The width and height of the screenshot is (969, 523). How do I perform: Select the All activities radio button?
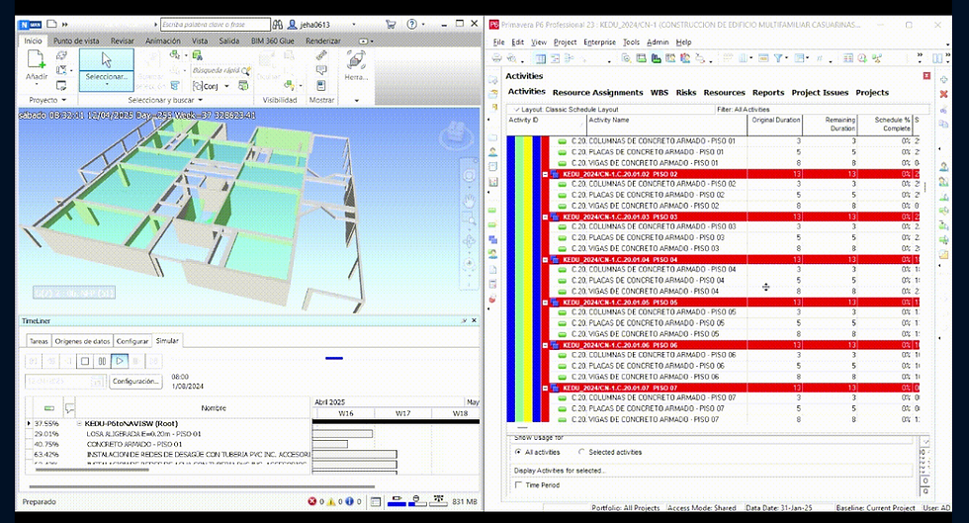[518, 452]
